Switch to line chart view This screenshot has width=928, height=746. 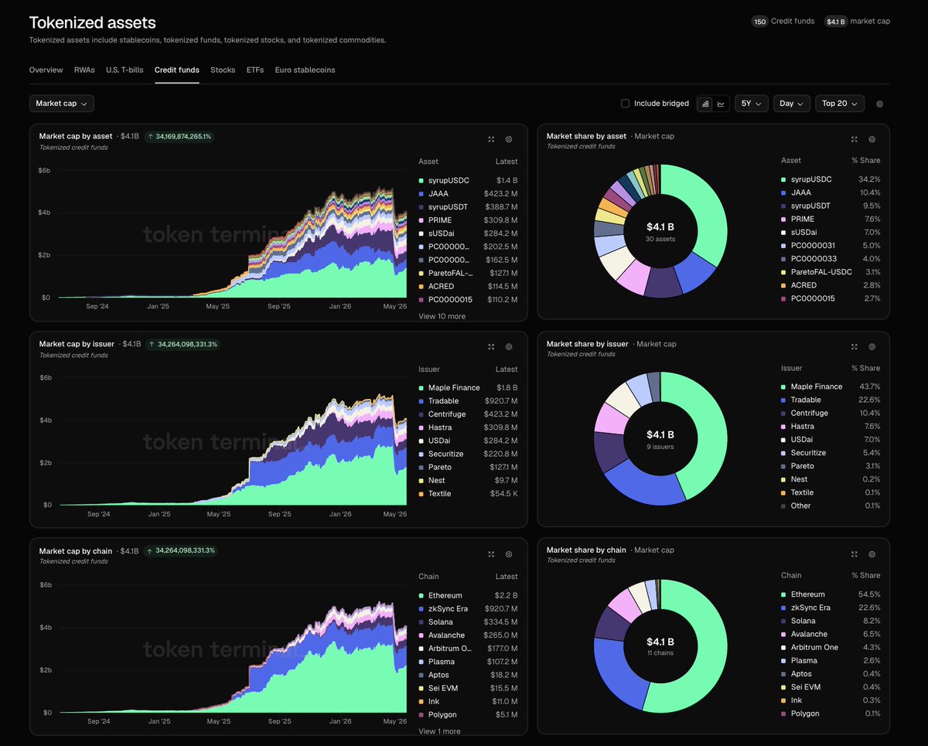click(x=721, y=104)
